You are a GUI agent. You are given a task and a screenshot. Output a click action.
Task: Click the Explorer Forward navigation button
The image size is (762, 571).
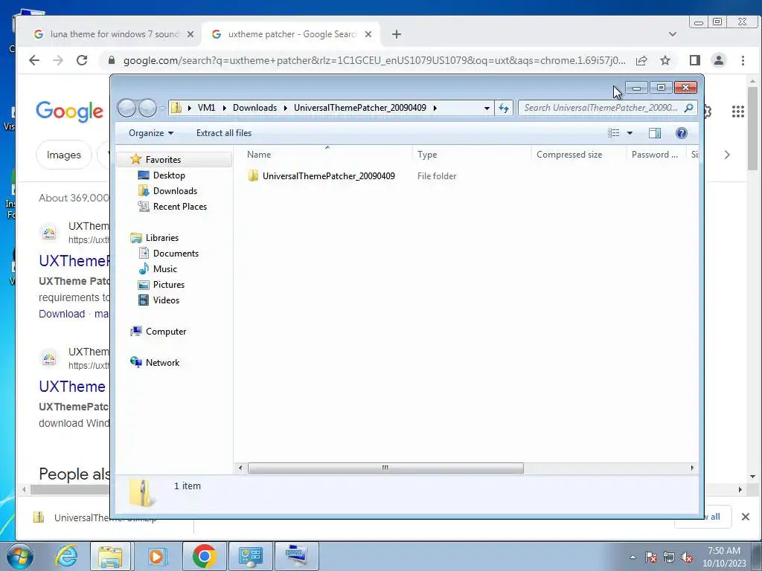147,108
